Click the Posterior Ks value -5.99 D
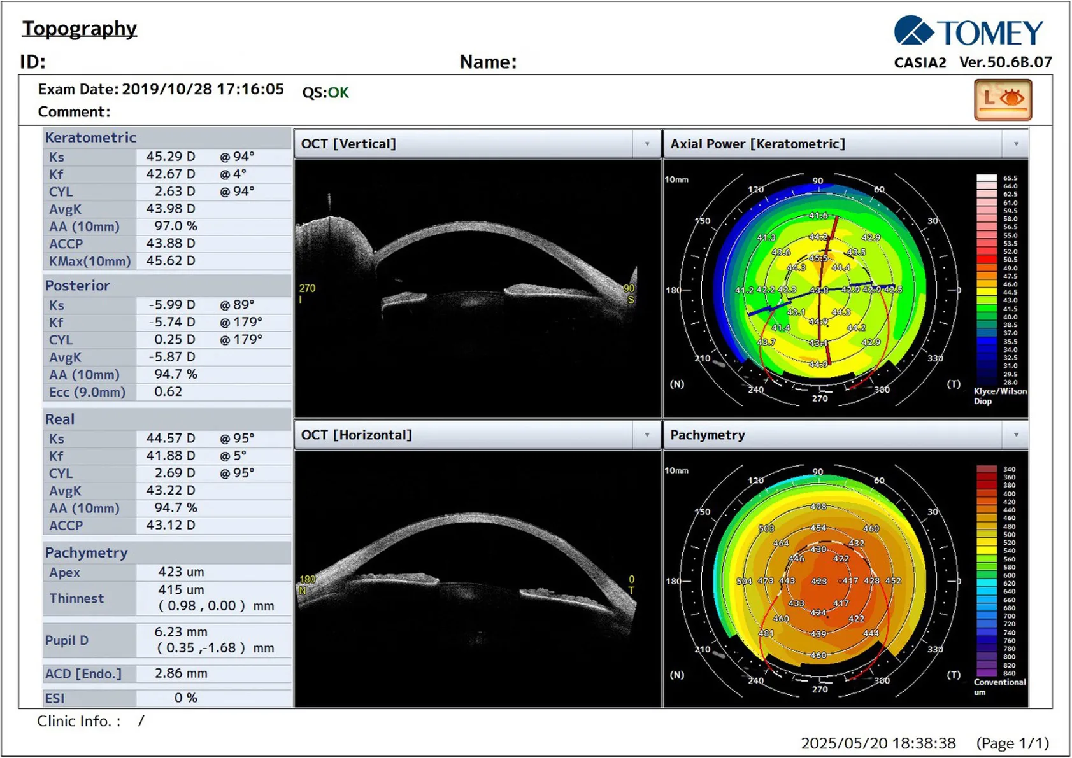This screenshot has width=1072, height=758. coord(172,305)
